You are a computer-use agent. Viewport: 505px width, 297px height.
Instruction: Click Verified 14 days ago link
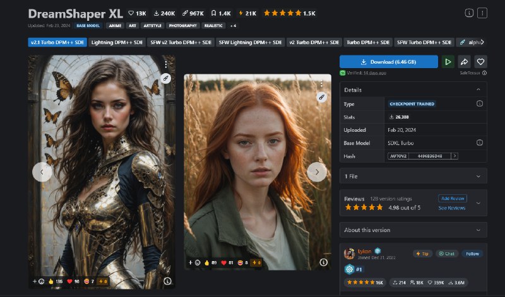[375, 73]
